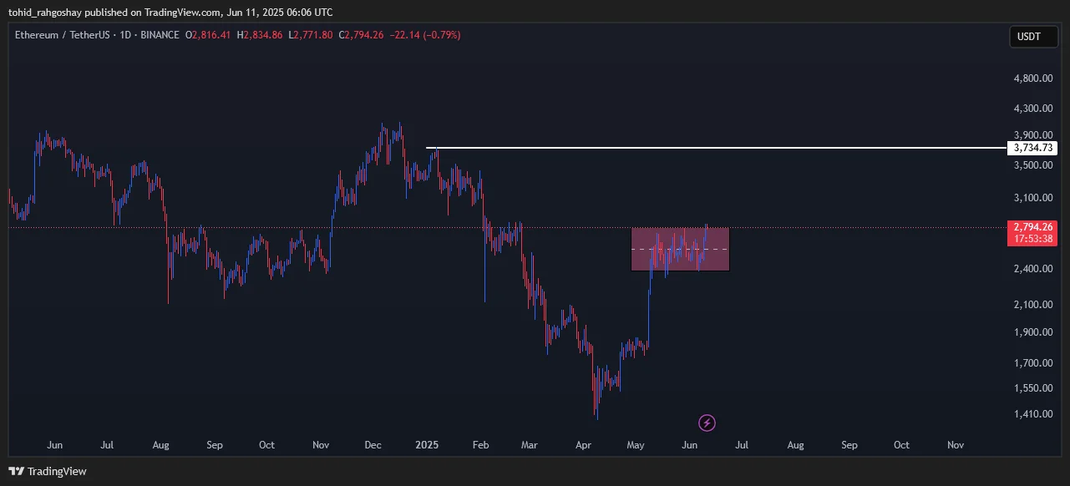
Task: Click the Jul label left of Aug 2024
Action: pos(106,445)
